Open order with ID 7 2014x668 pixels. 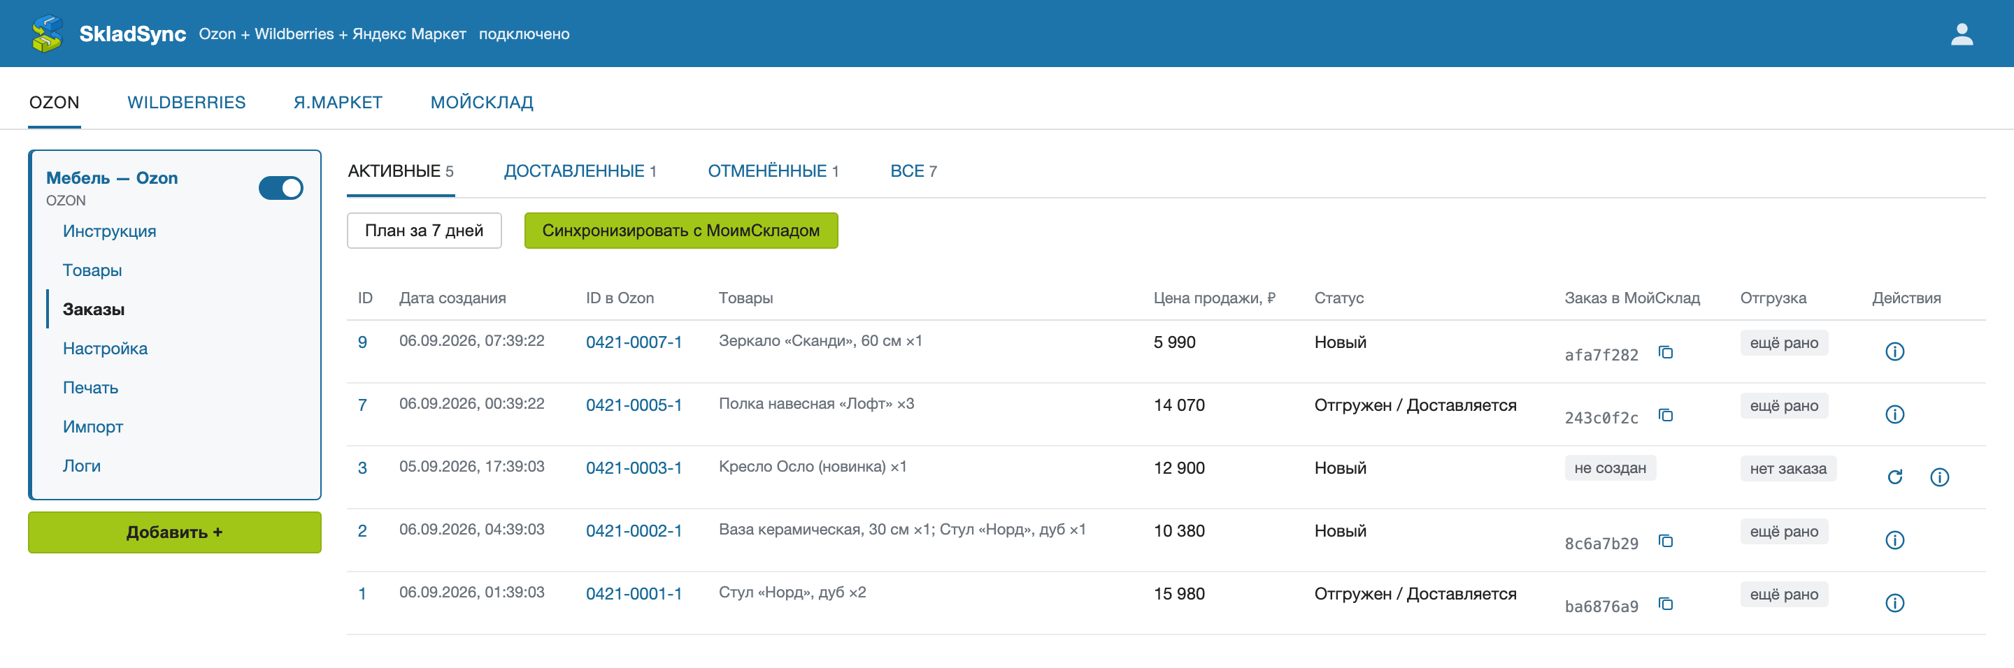pyautogui.click(x=362, y=405)
